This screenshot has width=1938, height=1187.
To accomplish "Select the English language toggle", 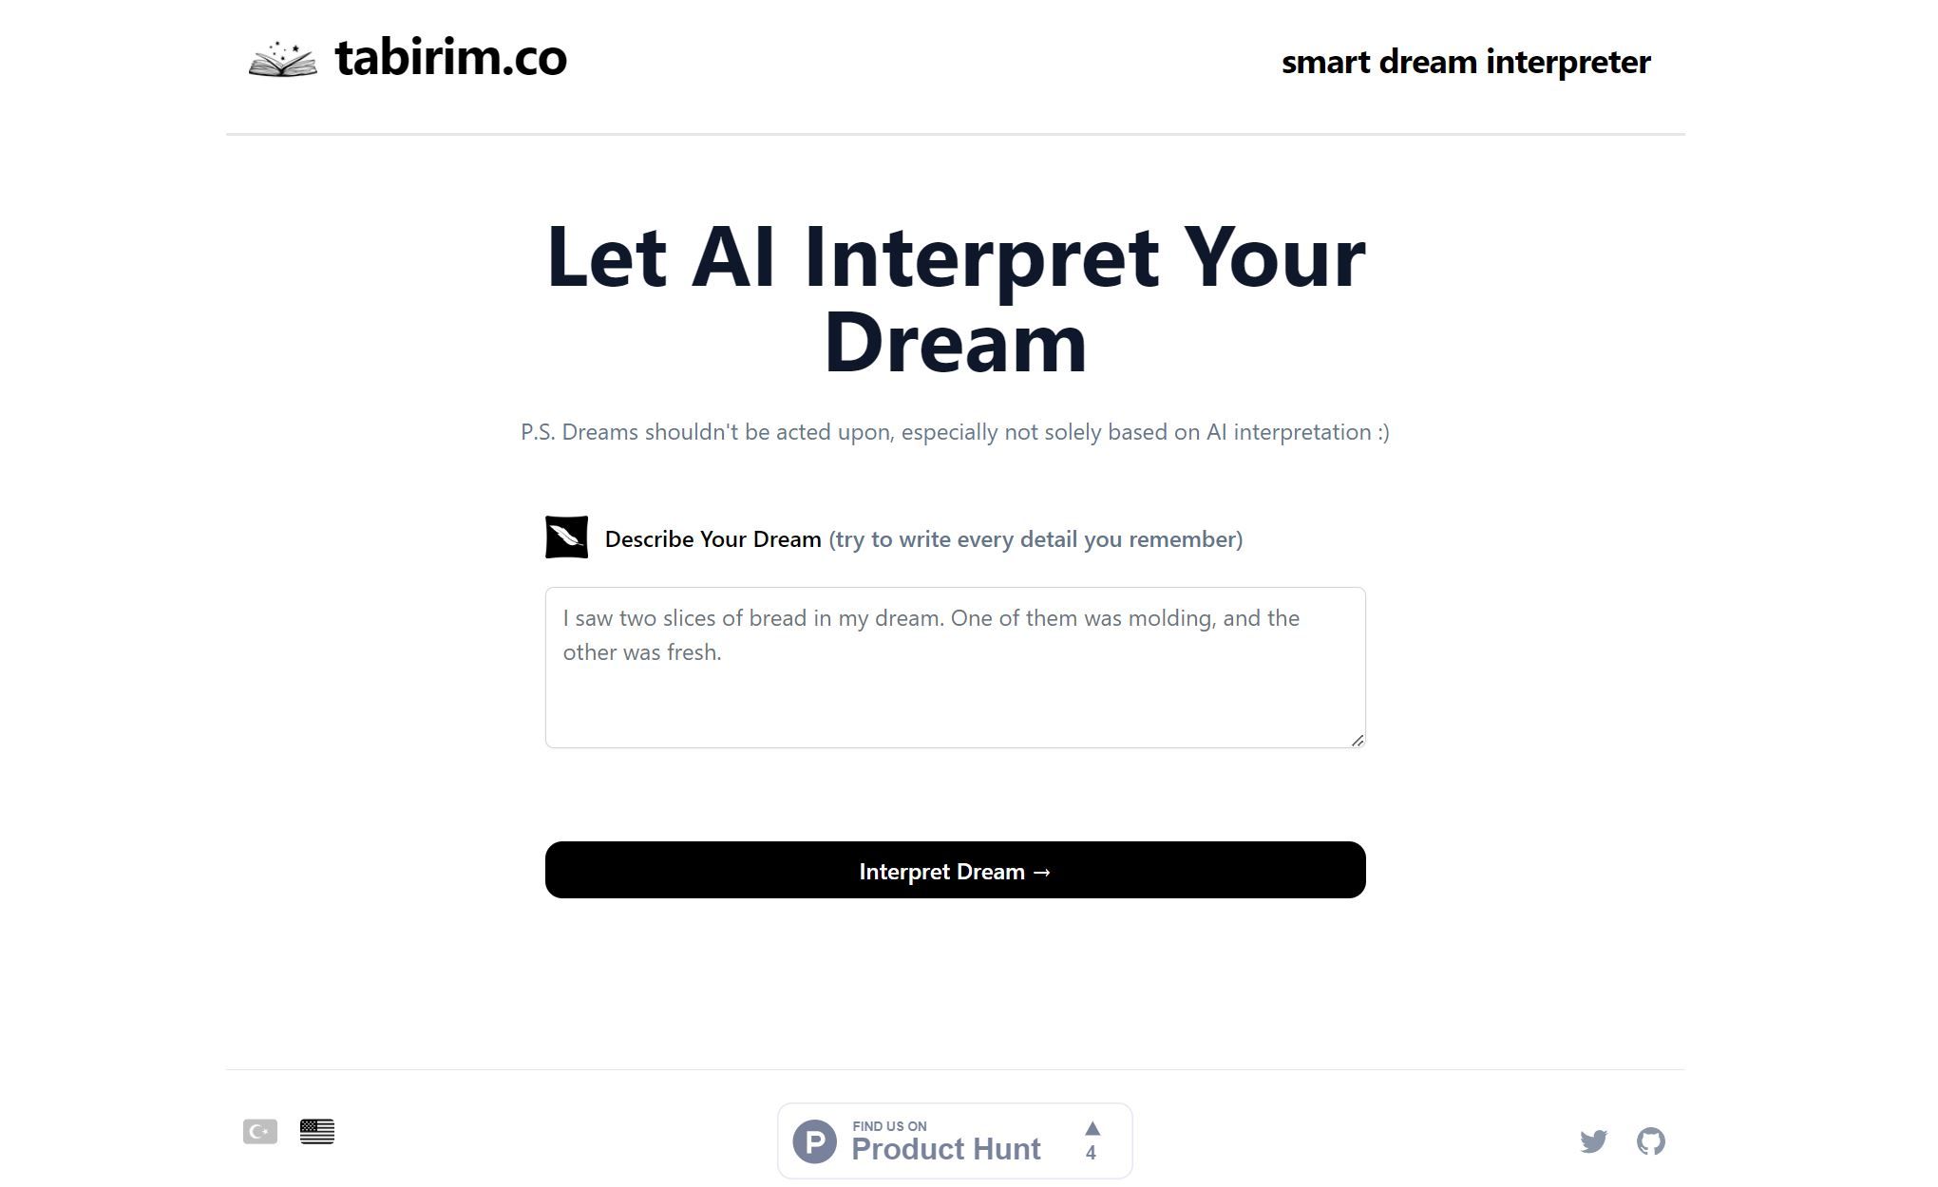I will pyautogui.click(x=317, y=1132).
